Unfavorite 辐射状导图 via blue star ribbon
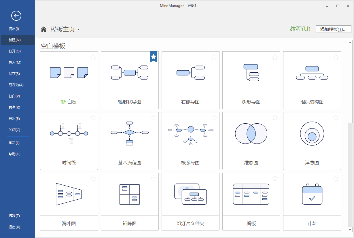Image resolution: width=354 pixels, height=238 pixels. [x=154, y=57]
